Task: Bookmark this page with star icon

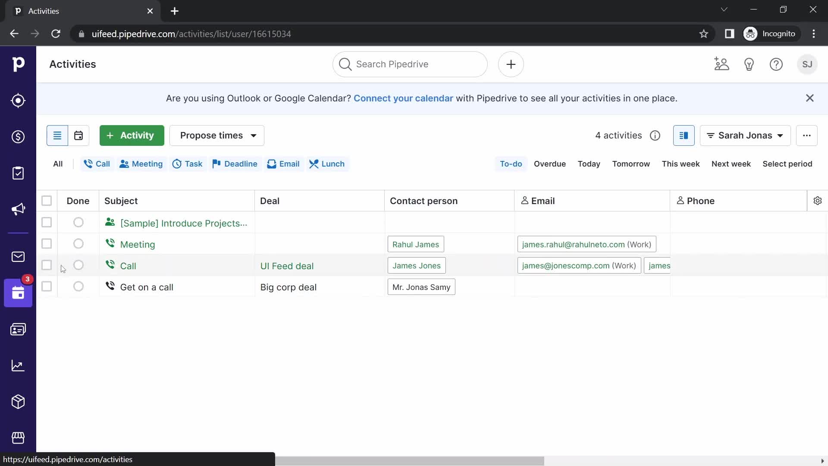Action: click(x=704, y=34)
